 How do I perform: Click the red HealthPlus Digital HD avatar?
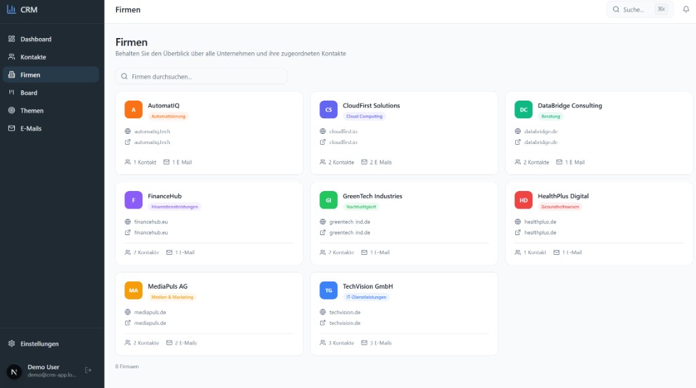pyautogui.click(x=523, y=200)
